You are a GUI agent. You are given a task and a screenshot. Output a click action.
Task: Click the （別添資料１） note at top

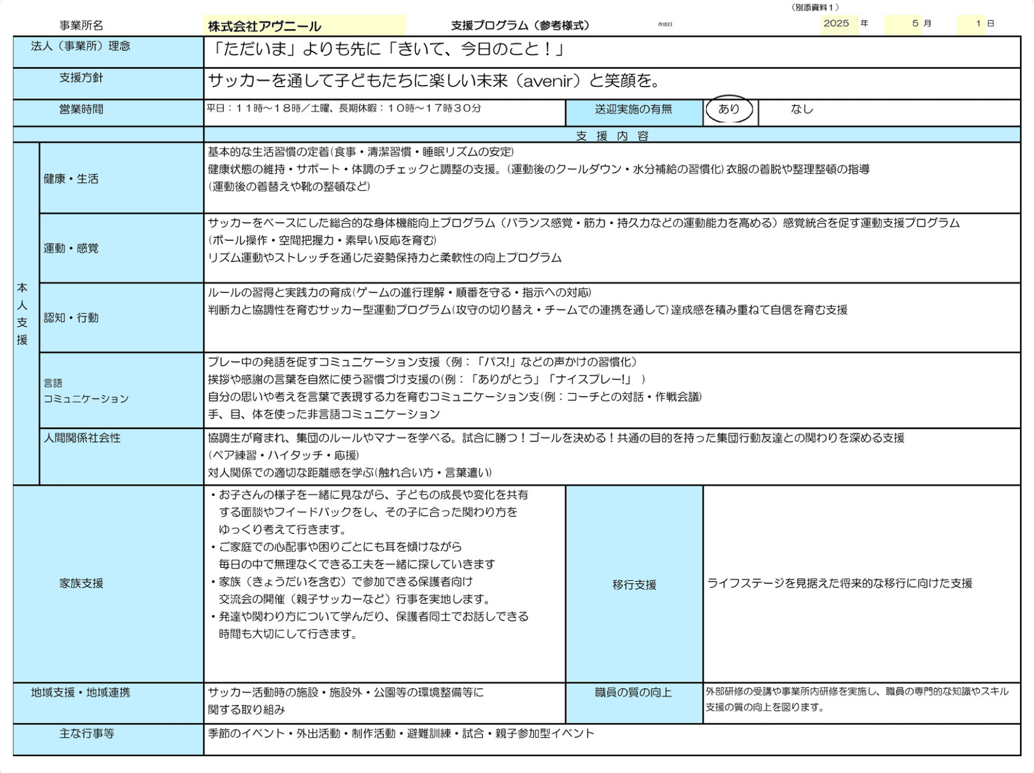point(815,7)
